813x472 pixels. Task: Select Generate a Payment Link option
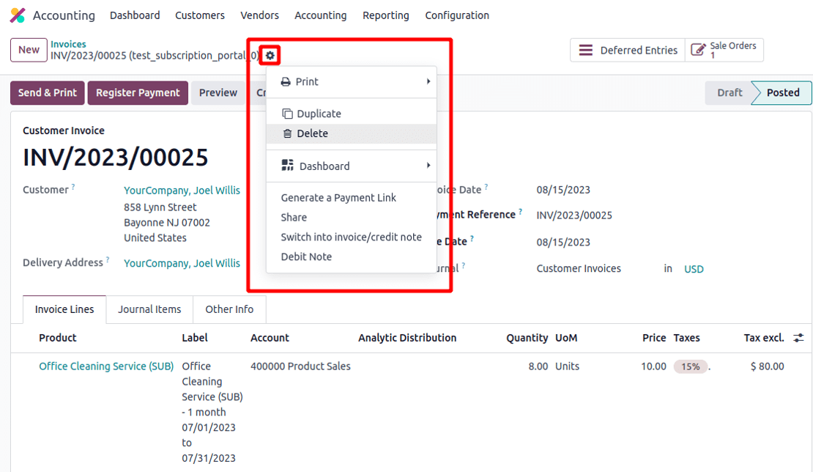(338, 198)
